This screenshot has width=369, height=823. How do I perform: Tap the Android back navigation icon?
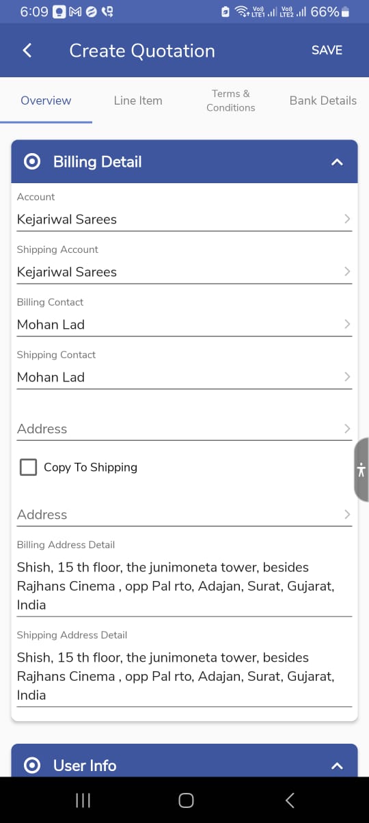click(x=290, y=800)
